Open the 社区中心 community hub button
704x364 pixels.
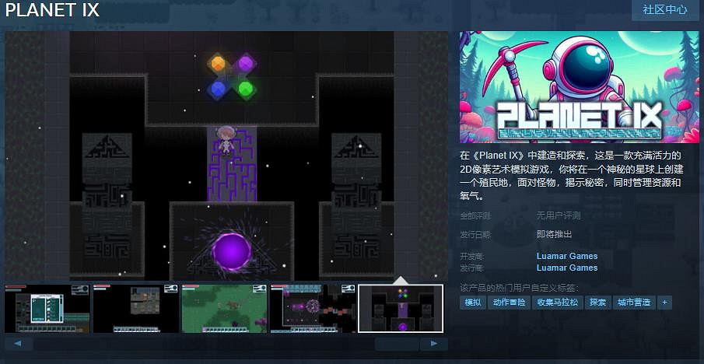coord(664,10)
